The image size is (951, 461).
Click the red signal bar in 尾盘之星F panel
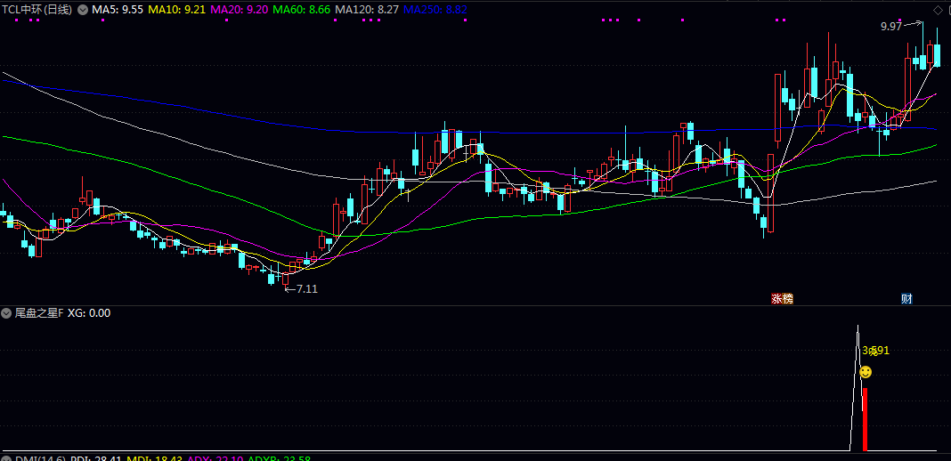[x=865, y=417]
